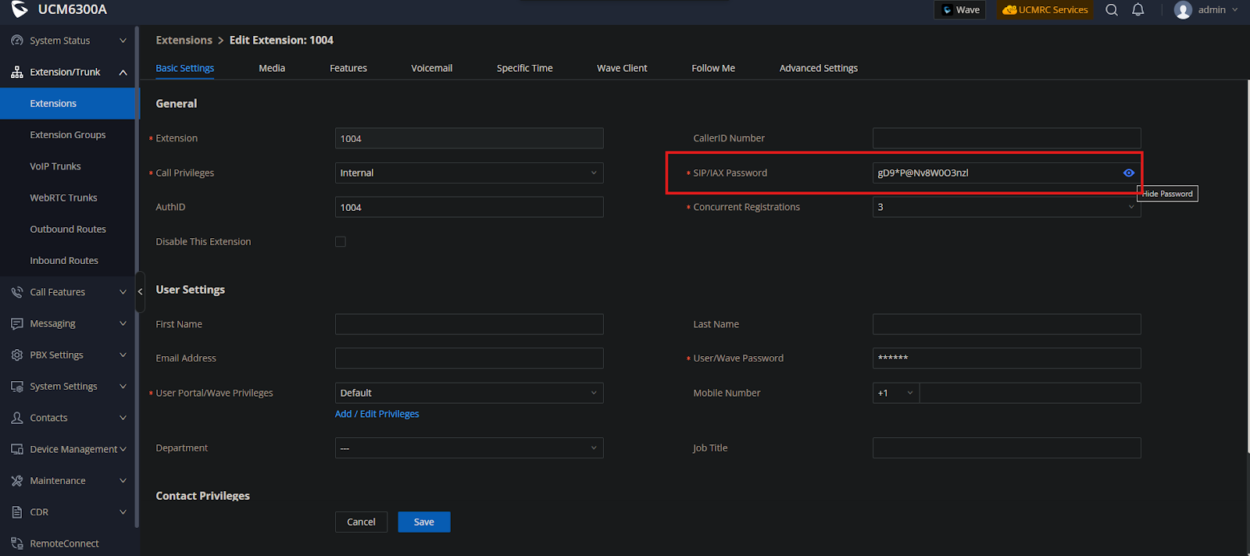Click the Save button

click(423, 522)
